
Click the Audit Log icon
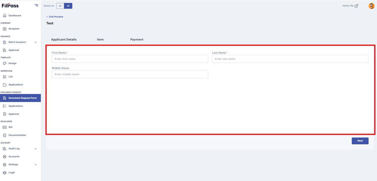point(4,149)
